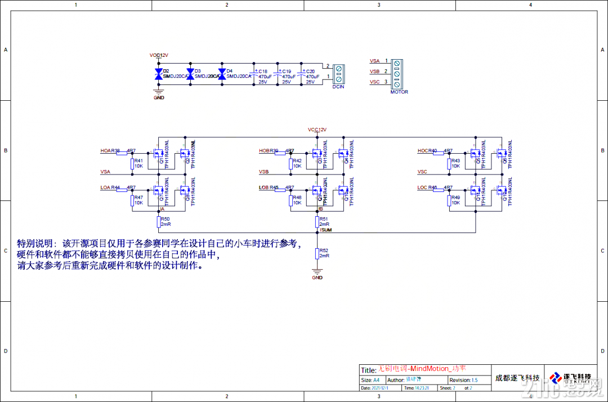The width and height of the screenshot is (608, 402).
Task: Click the LOB net label
Action: pos(263,187)
